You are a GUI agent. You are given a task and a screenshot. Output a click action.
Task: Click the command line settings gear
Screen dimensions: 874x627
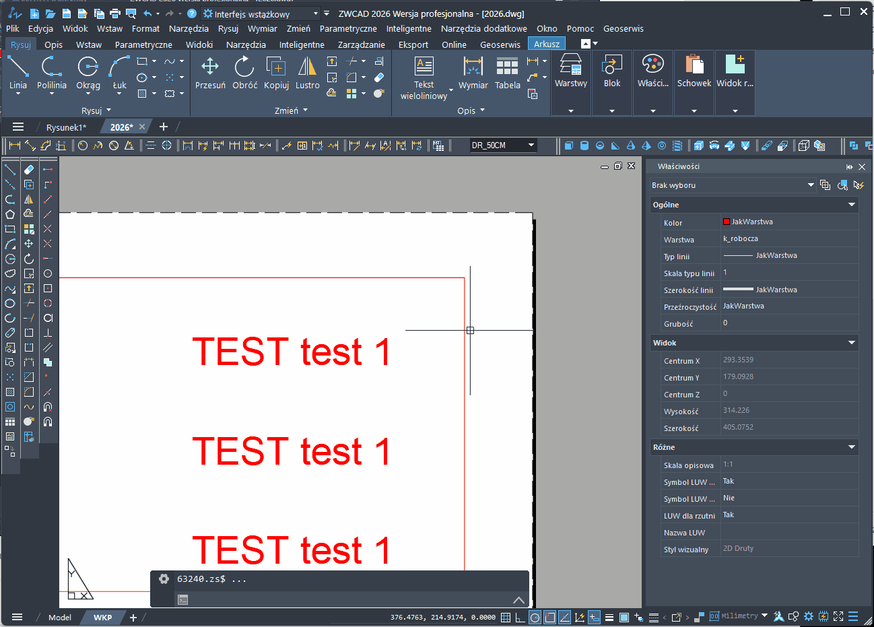164,579
